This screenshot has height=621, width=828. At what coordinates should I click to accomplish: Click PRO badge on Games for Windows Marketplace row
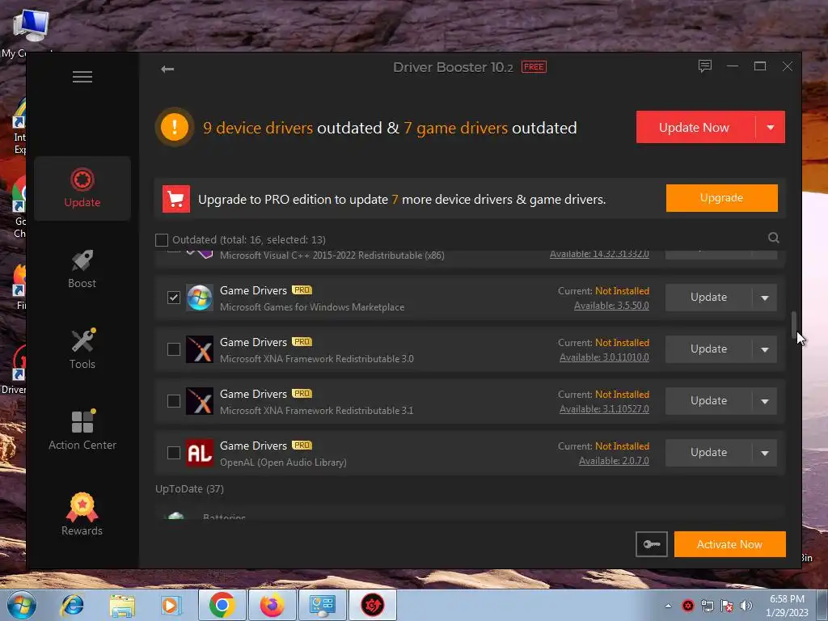[x=302, y=290]
